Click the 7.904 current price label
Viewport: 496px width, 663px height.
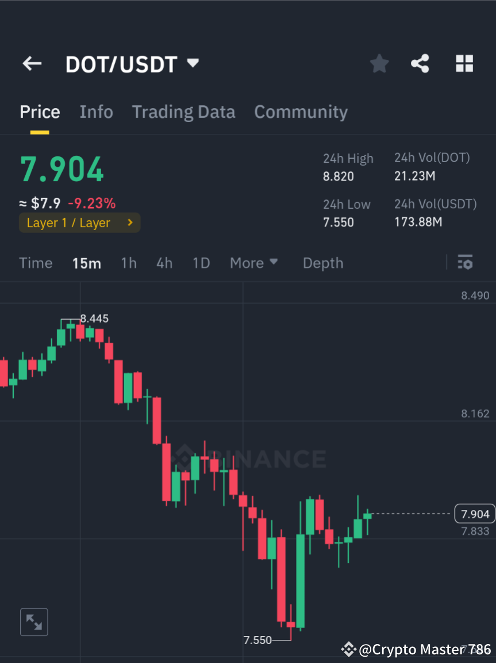[x=474, y=513]
